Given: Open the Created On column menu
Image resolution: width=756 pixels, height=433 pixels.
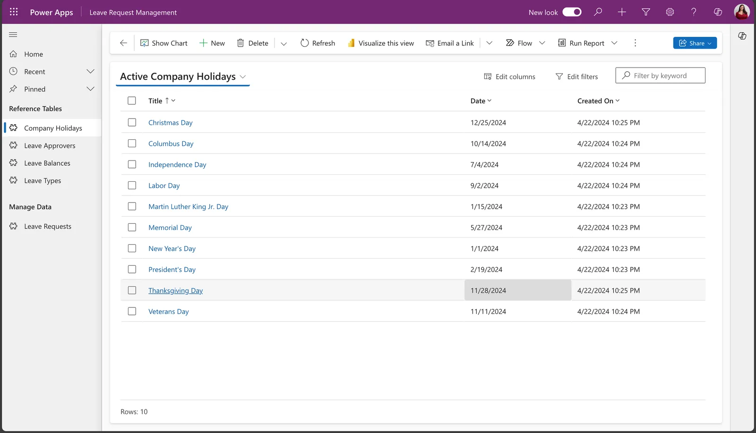Looking at the screenshot, I should [x=598, y=101].
